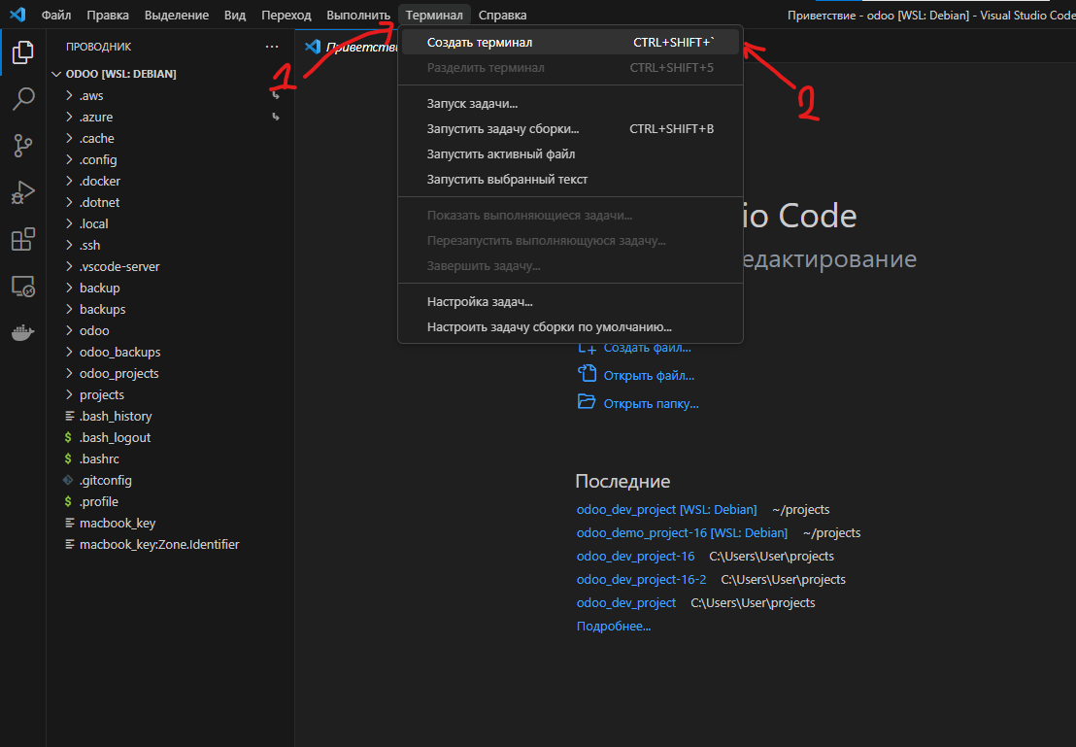Open the .gitconfig file
Screen dimensions: 1076x747
(x=105, y=480)
